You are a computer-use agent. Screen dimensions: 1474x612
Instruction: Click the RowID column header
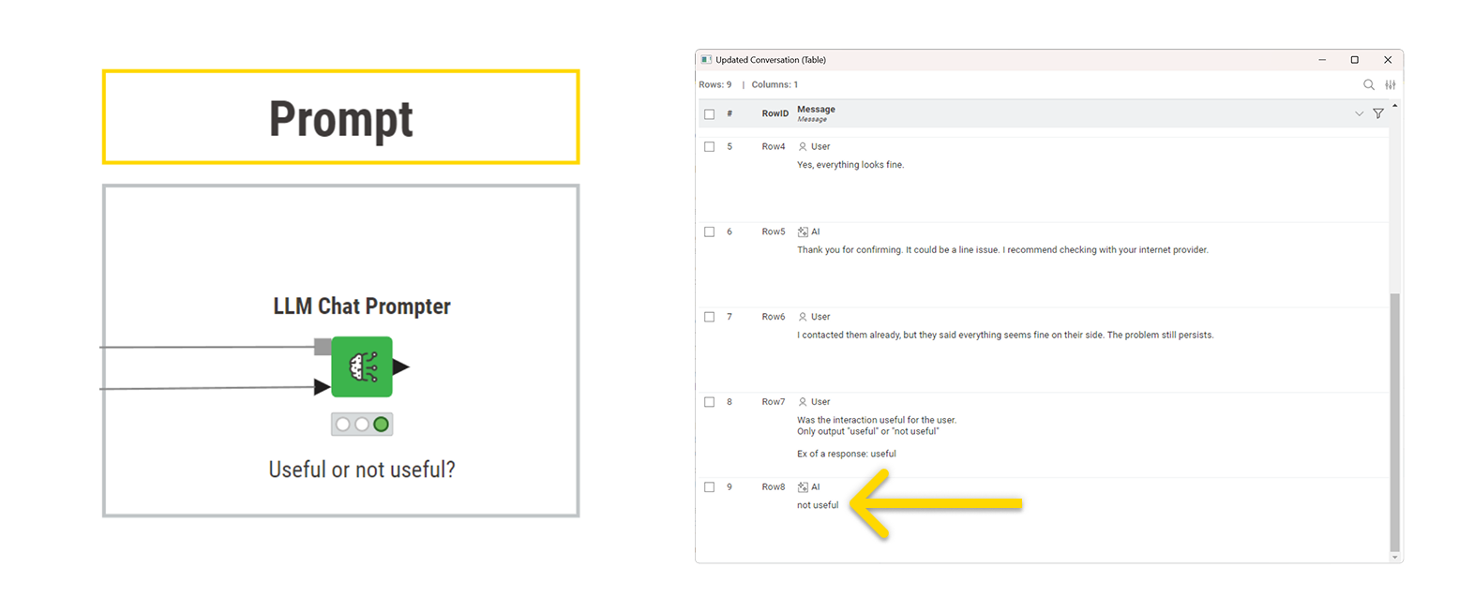click(x=775, y=113)
